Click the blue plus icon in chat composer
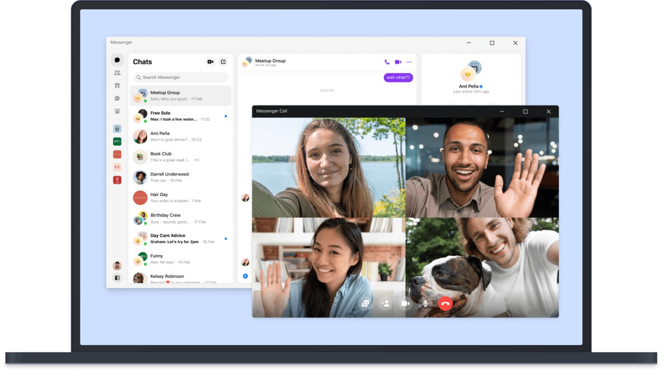The height and width of the screenshot is (370, 663). [246, 276]
